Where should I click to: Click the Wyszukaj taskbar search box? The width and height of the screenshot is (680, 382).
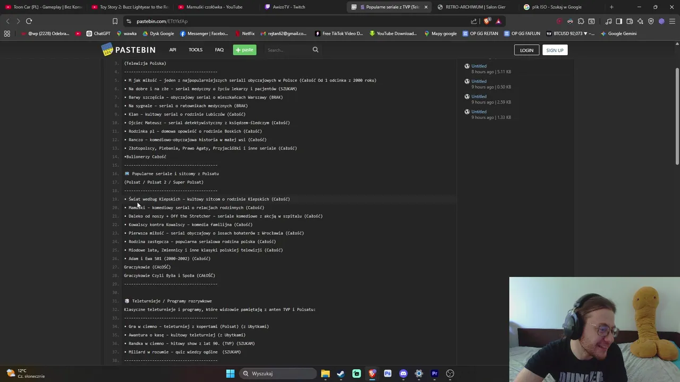(278, 374)
